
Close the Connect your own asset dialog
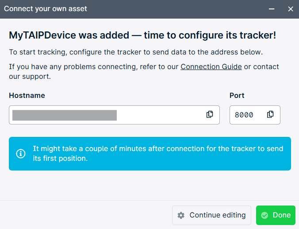pos(291,9)
